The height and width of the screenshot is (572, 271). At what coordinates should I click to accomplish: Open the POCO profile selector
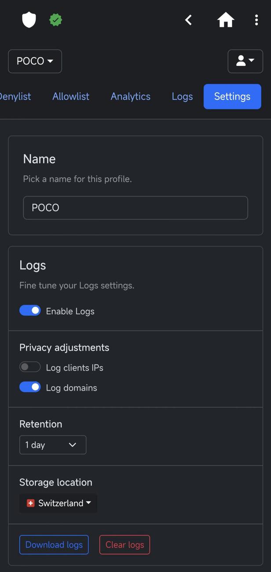click(x=35, y=61)
